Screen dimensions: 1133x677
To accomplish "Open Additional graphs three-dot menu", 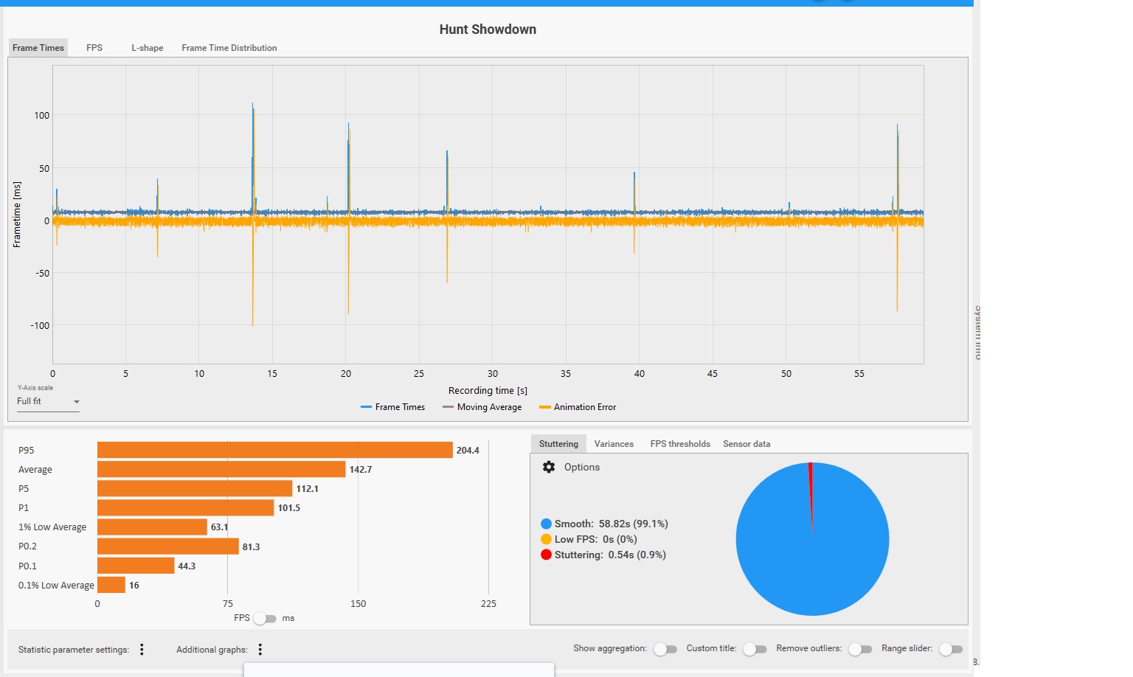I will coord(260,649).
